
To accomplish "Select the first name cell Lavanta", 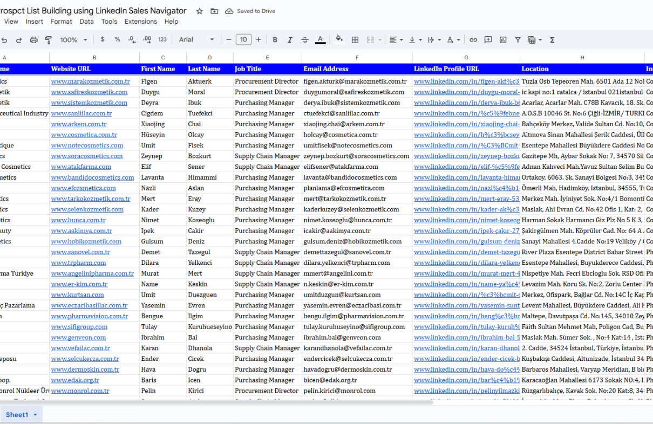I will [163, 177].
